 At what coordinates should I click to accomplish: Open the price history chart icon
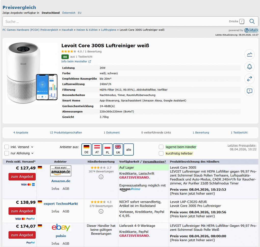tap(249, 54)
